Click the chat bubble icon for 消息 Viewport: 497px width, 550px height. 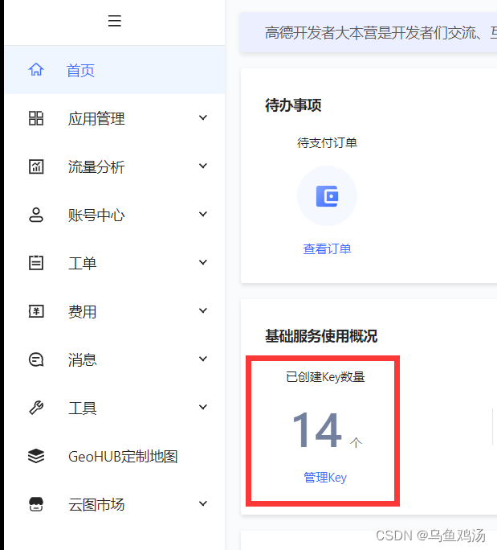pyautogui.click(x=36, y=359)
